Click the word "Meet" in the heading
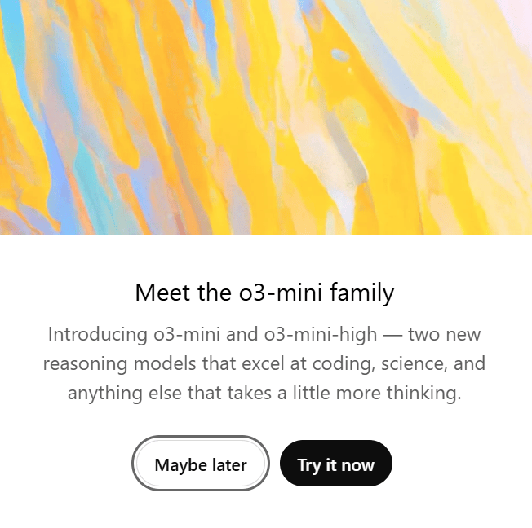The image size is (532, 528). [x=163, y=292]
